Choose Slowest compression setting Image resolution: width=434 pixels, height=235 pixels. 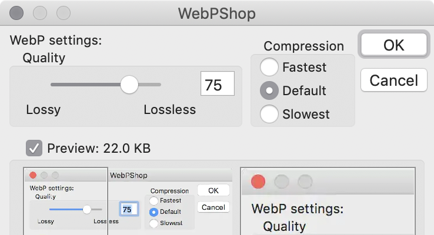pyautogui.click(x=269, y=114)
